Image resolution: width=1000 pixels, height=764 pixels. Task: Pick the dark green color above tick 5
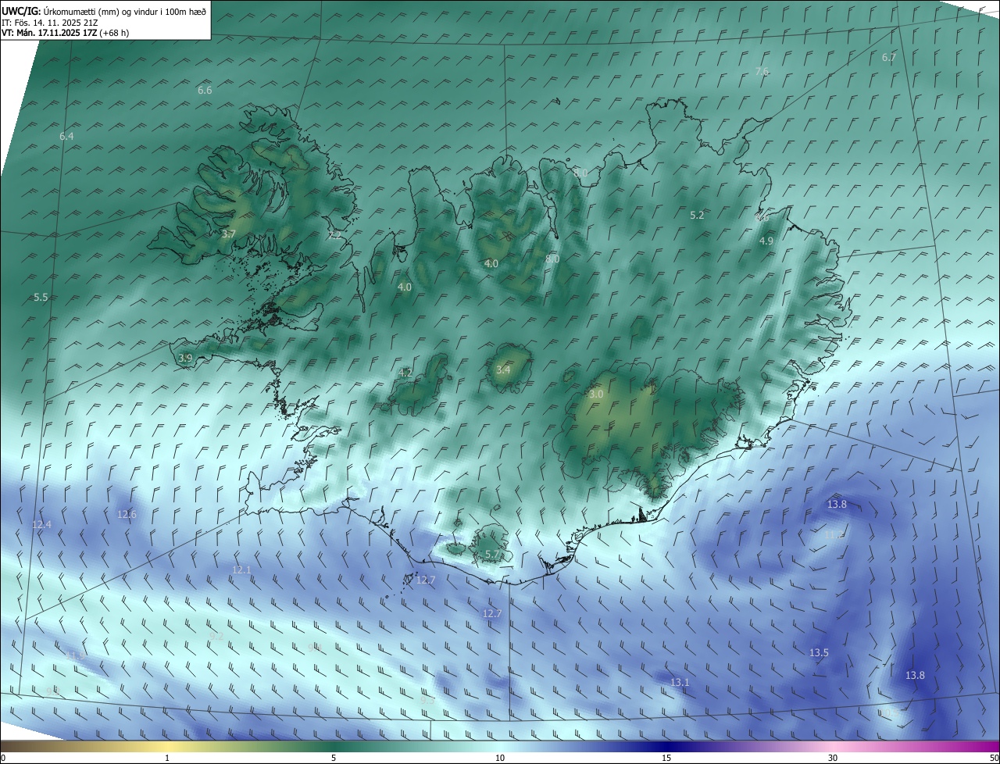(334, 746)
